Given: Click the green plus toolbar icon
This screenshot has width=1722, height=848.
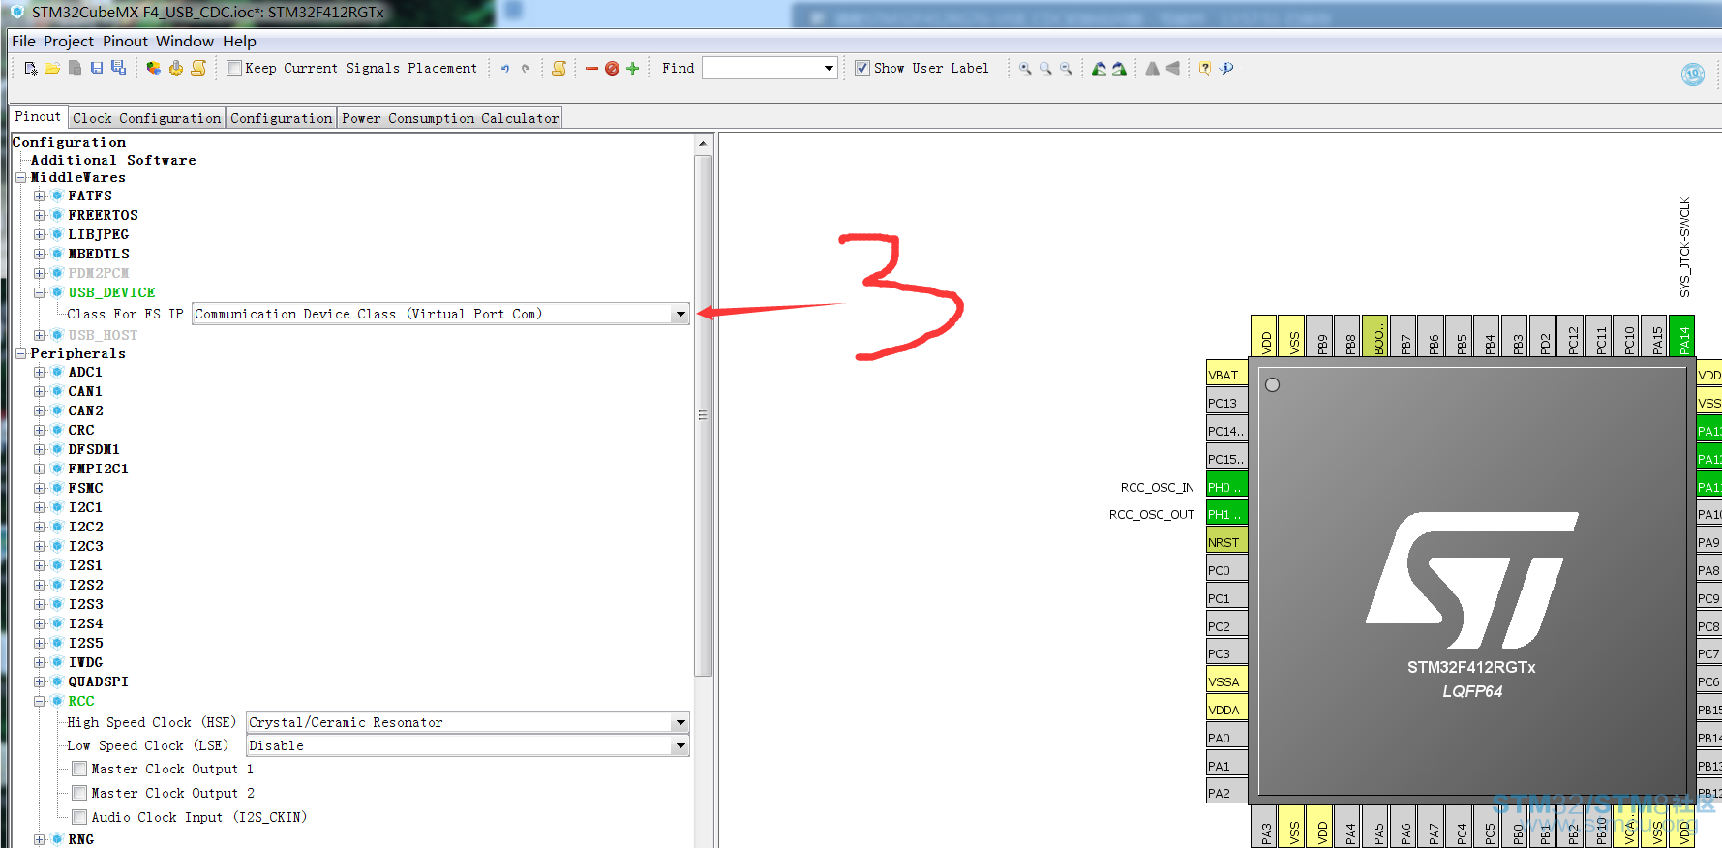Looking at the screenshot, I should [x=632, y=69].
